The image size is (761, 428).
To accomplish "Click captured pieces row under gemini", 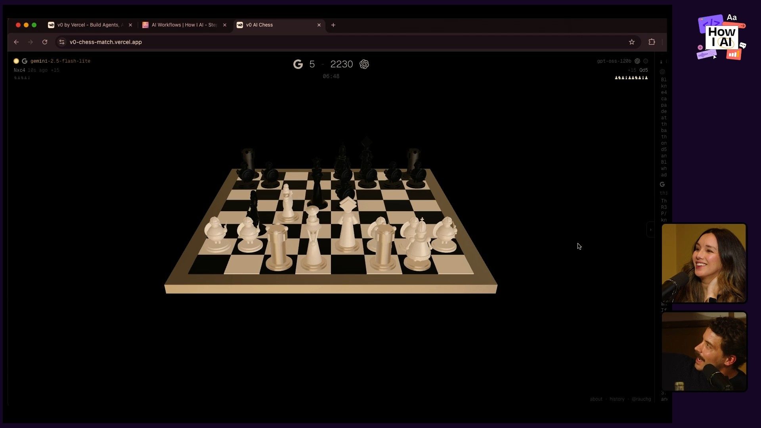I will click(22, 78).
